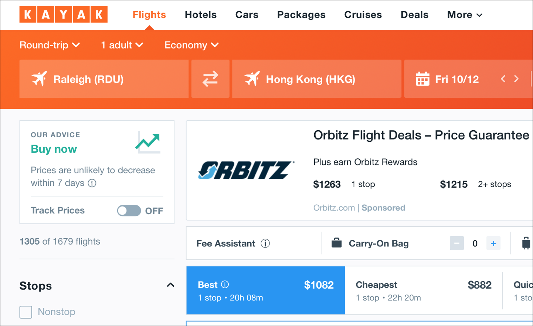Open the calendar icon for departure date
This screenshot has width=533, height=326.
point(422,79)
